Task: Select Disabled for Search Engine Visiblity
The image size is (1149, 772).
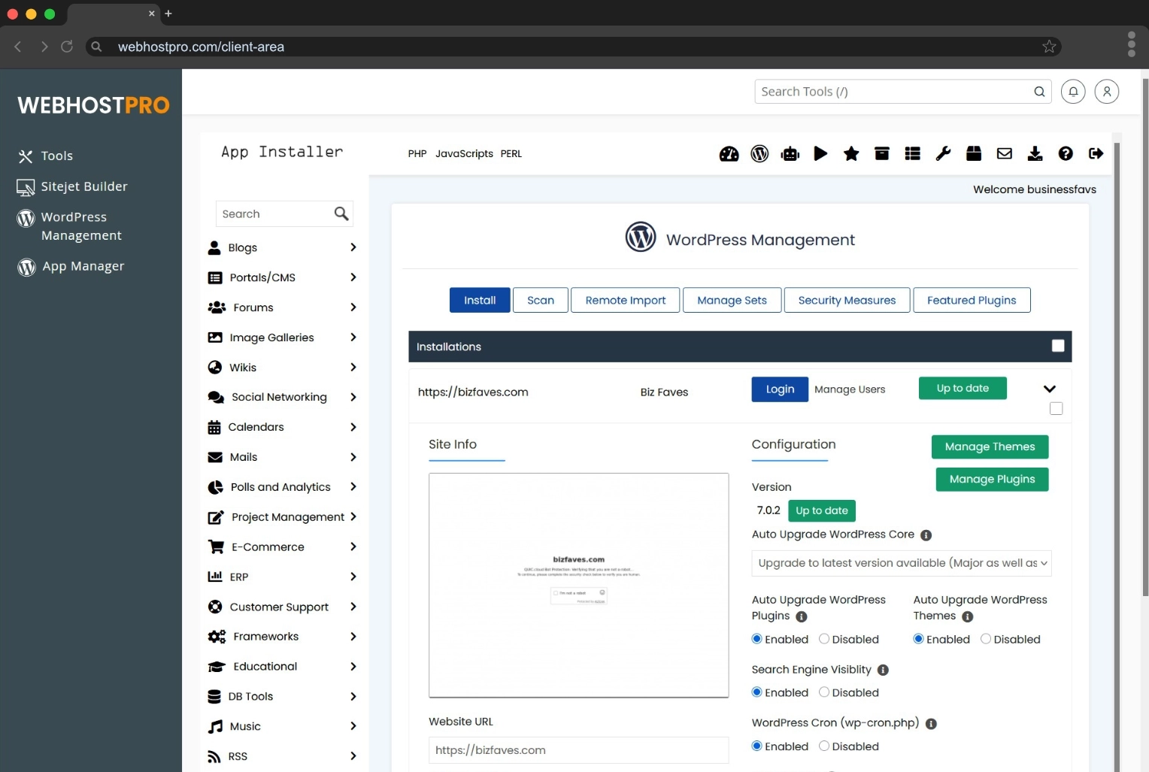Action: click(x=824, y=692)
